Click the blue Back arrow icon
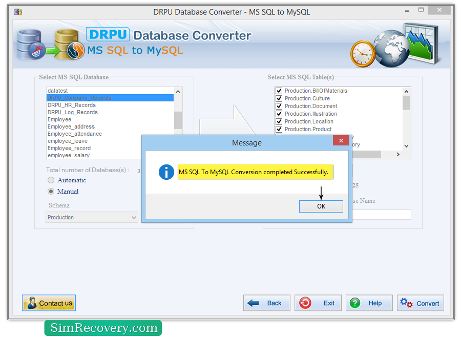Screen dimensions: 461x337 tap(253, 303)
